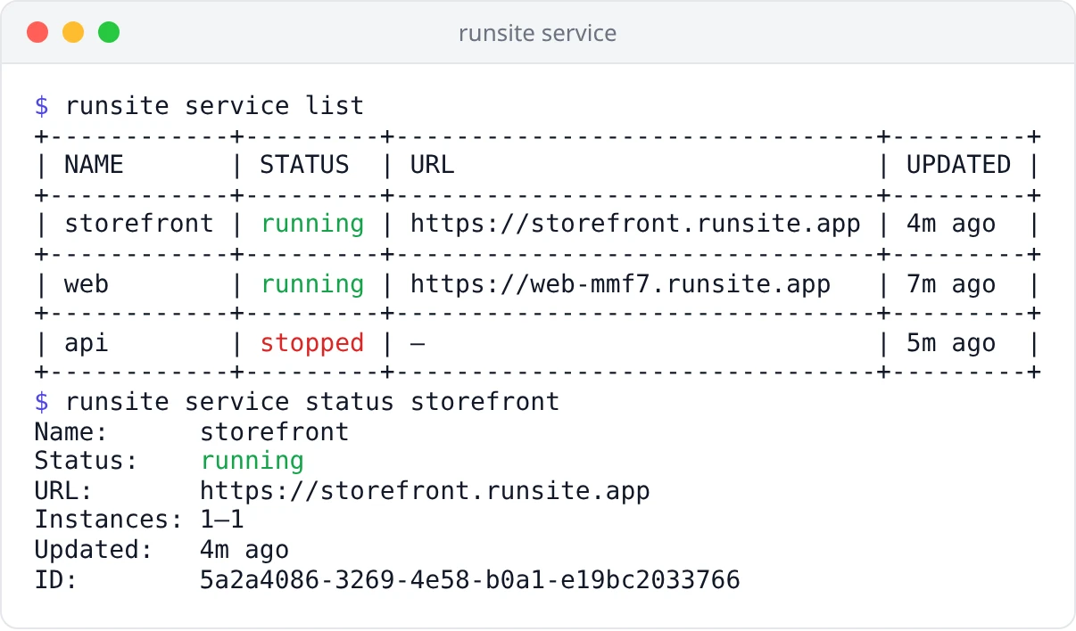Viewport: 1076px width, 631px height.
Task: Click the storefront value beside 'Name:'
Action: [275, 432]
